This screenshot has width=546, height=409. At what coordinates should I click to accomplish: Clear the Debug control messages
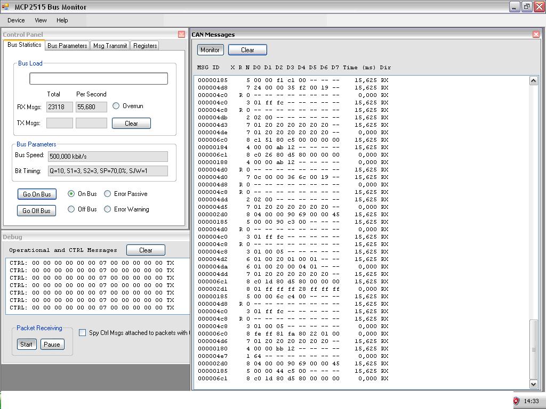146,250
